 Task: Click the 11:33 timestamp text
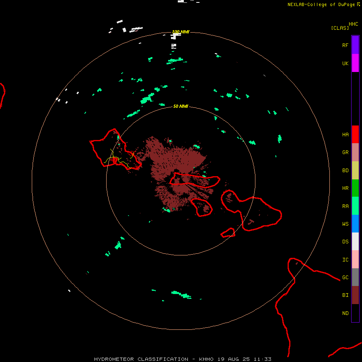coord(262,359)
